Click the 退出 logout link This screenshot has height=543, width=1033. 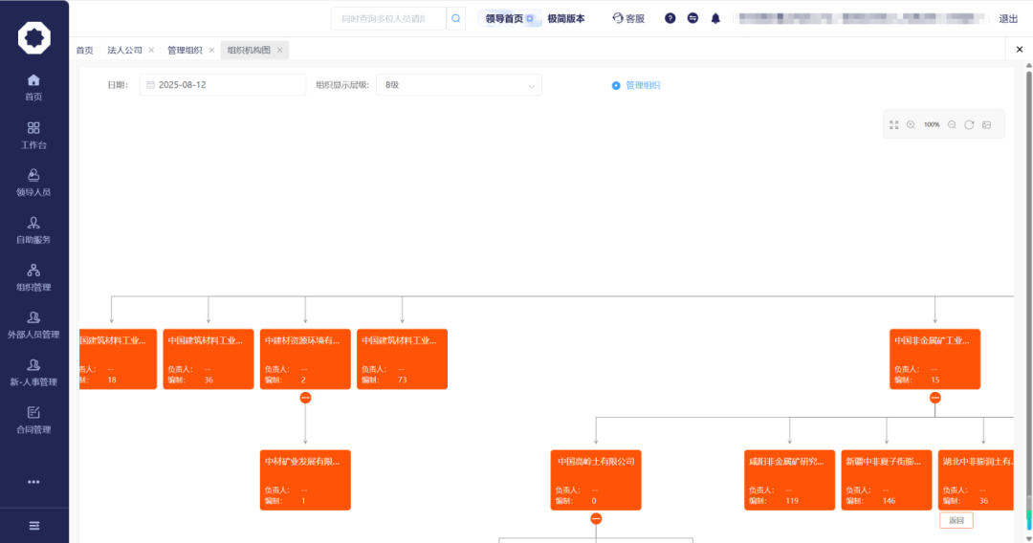(1008, 18)
